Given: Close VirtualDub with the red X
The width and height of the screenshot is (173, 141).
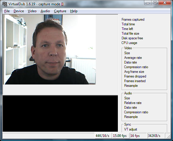Looking at the screenshot, I should pyautogui.click(x=165, y=3).
